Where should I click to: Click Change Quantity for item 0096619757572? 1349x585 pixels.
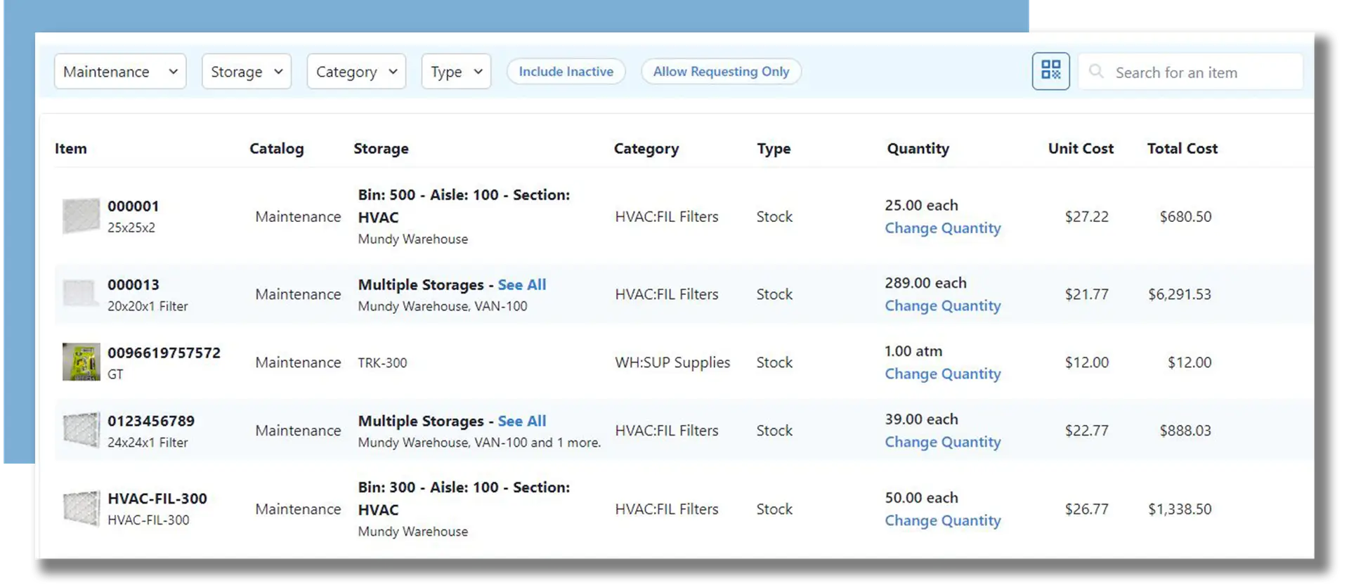point(942,374)
